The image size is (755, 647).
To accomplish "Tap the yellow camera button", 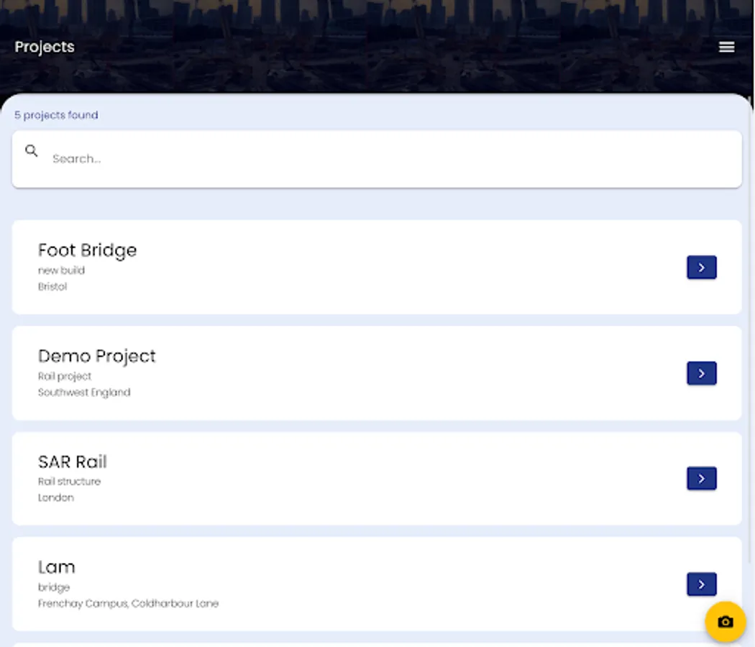I will click(x=725, y=622).
